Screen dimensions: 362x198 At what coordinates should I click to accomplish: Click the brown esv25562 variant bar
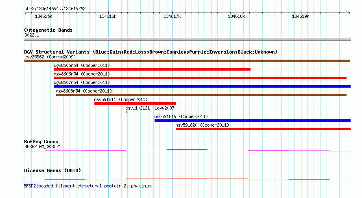point(187,61)
